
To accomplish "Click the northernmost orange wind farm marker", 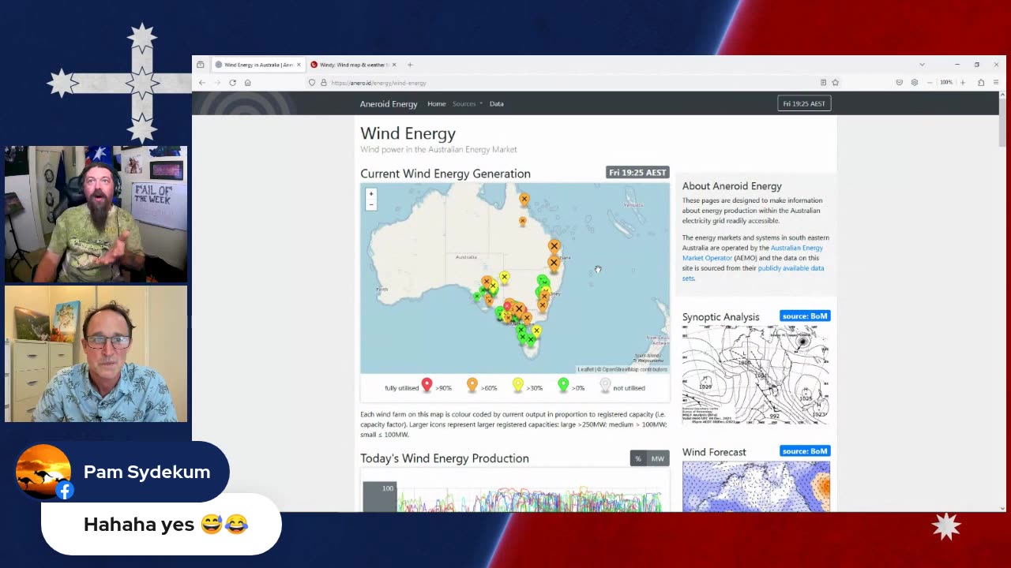I will coord(524,199).
